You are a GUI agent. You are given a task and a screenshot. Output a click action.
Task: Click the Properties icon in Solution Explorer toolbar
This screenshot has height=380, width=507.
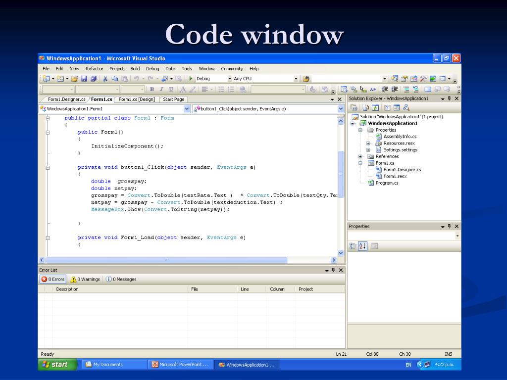[x=354, y=107]
